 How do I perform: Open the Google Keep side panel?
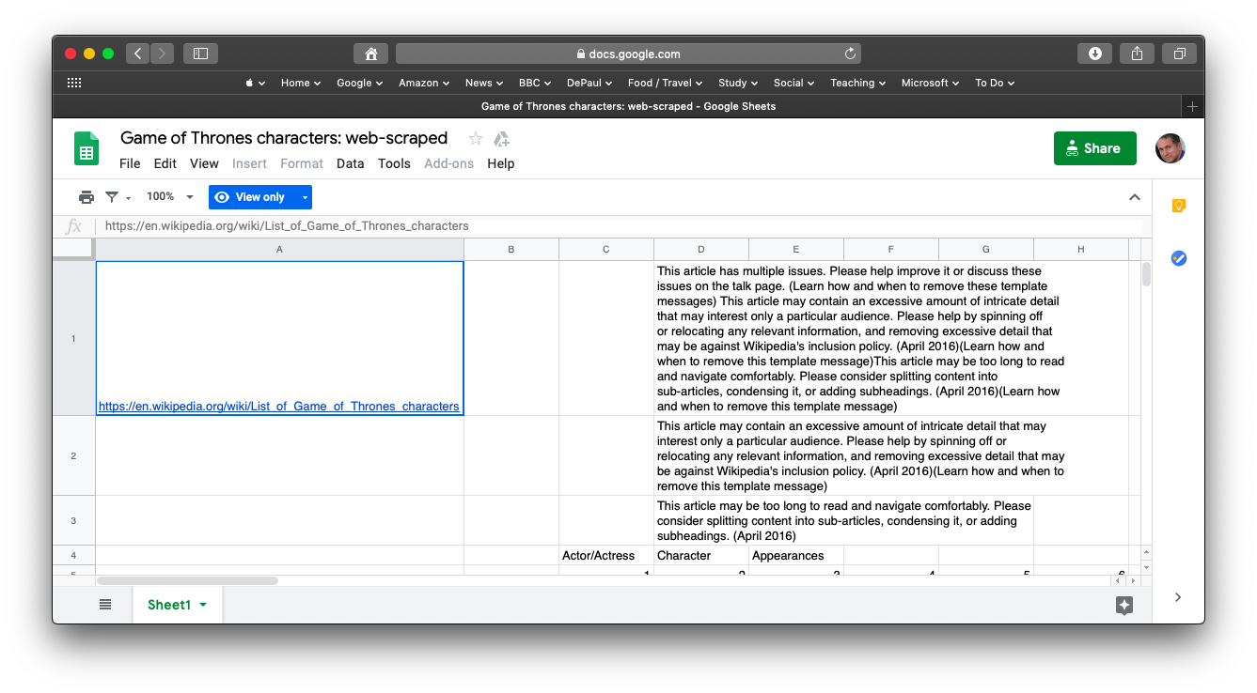1178,206
